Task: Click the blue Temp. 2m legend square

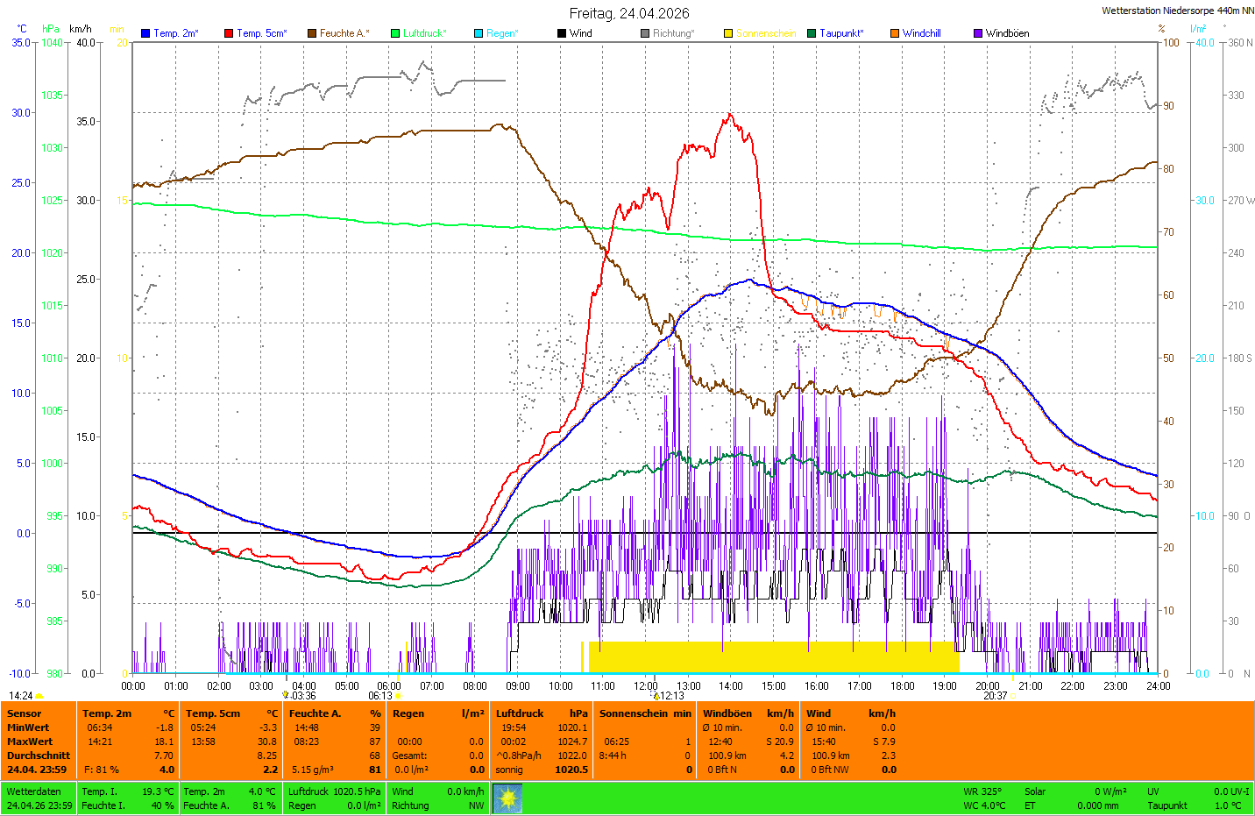Action: [x=145, y=33]
